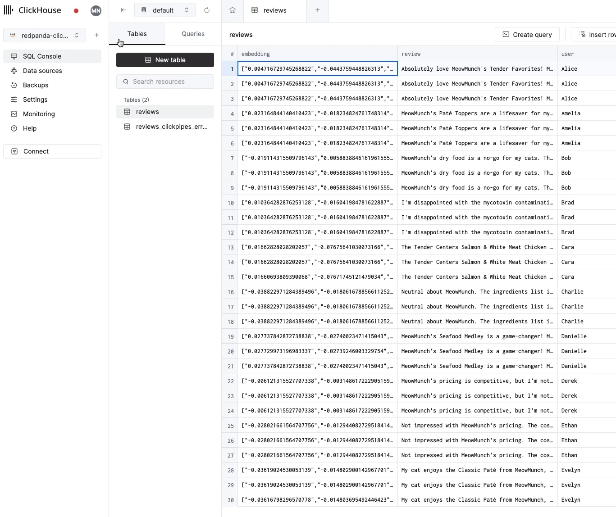
Task: Click the Brad user cell in row 12
Action: (587, 232)
